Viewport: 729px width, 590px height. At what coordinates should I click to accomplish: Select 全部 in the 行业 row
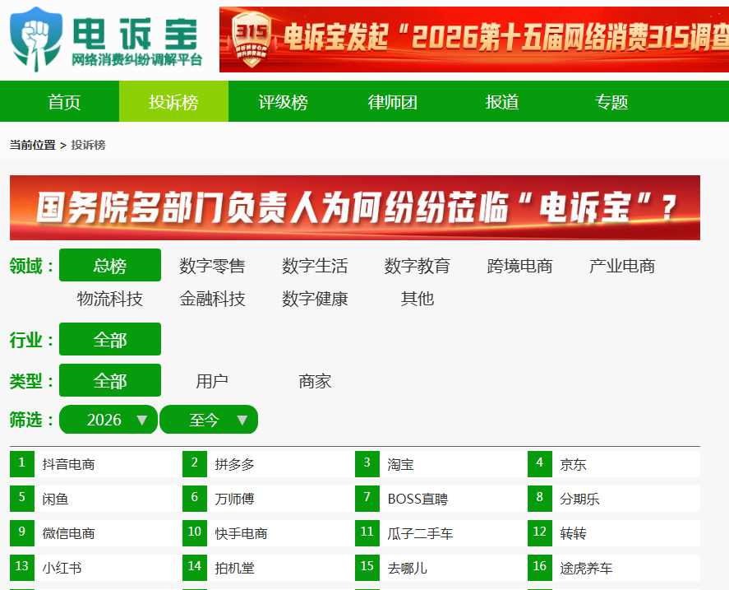tap(110, 340)
